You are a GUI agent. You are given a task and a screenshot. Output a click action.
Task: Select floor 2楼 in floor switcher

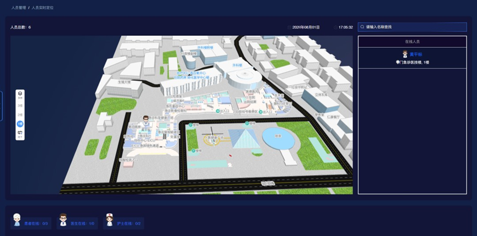coord(20,115)
